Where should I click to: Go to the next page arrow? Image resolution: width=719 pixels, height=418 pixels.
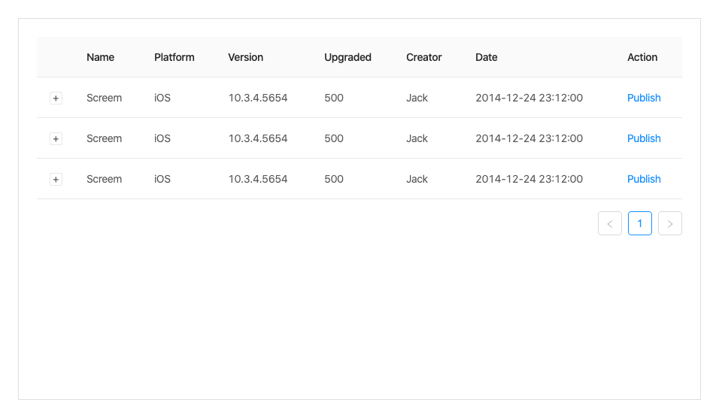coord(670,223)
